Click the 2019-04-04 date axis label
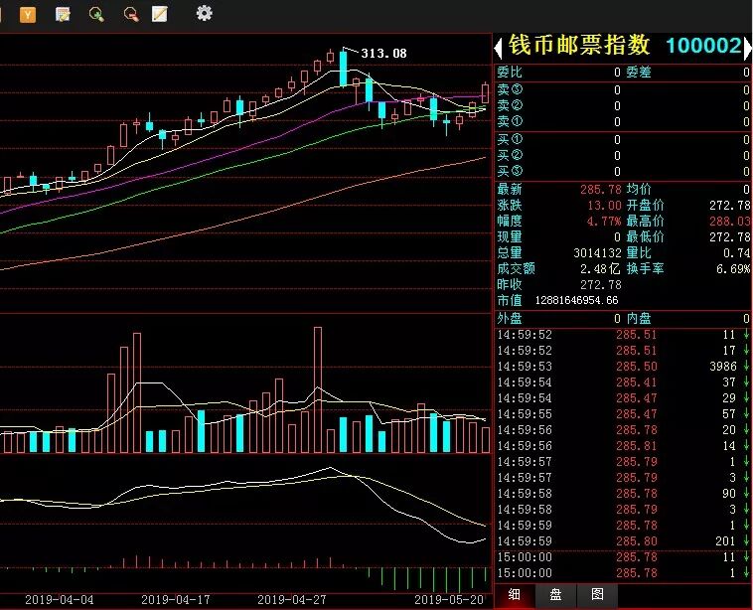The width and height of the screenshot is (753, 610). tap(59, 600)
